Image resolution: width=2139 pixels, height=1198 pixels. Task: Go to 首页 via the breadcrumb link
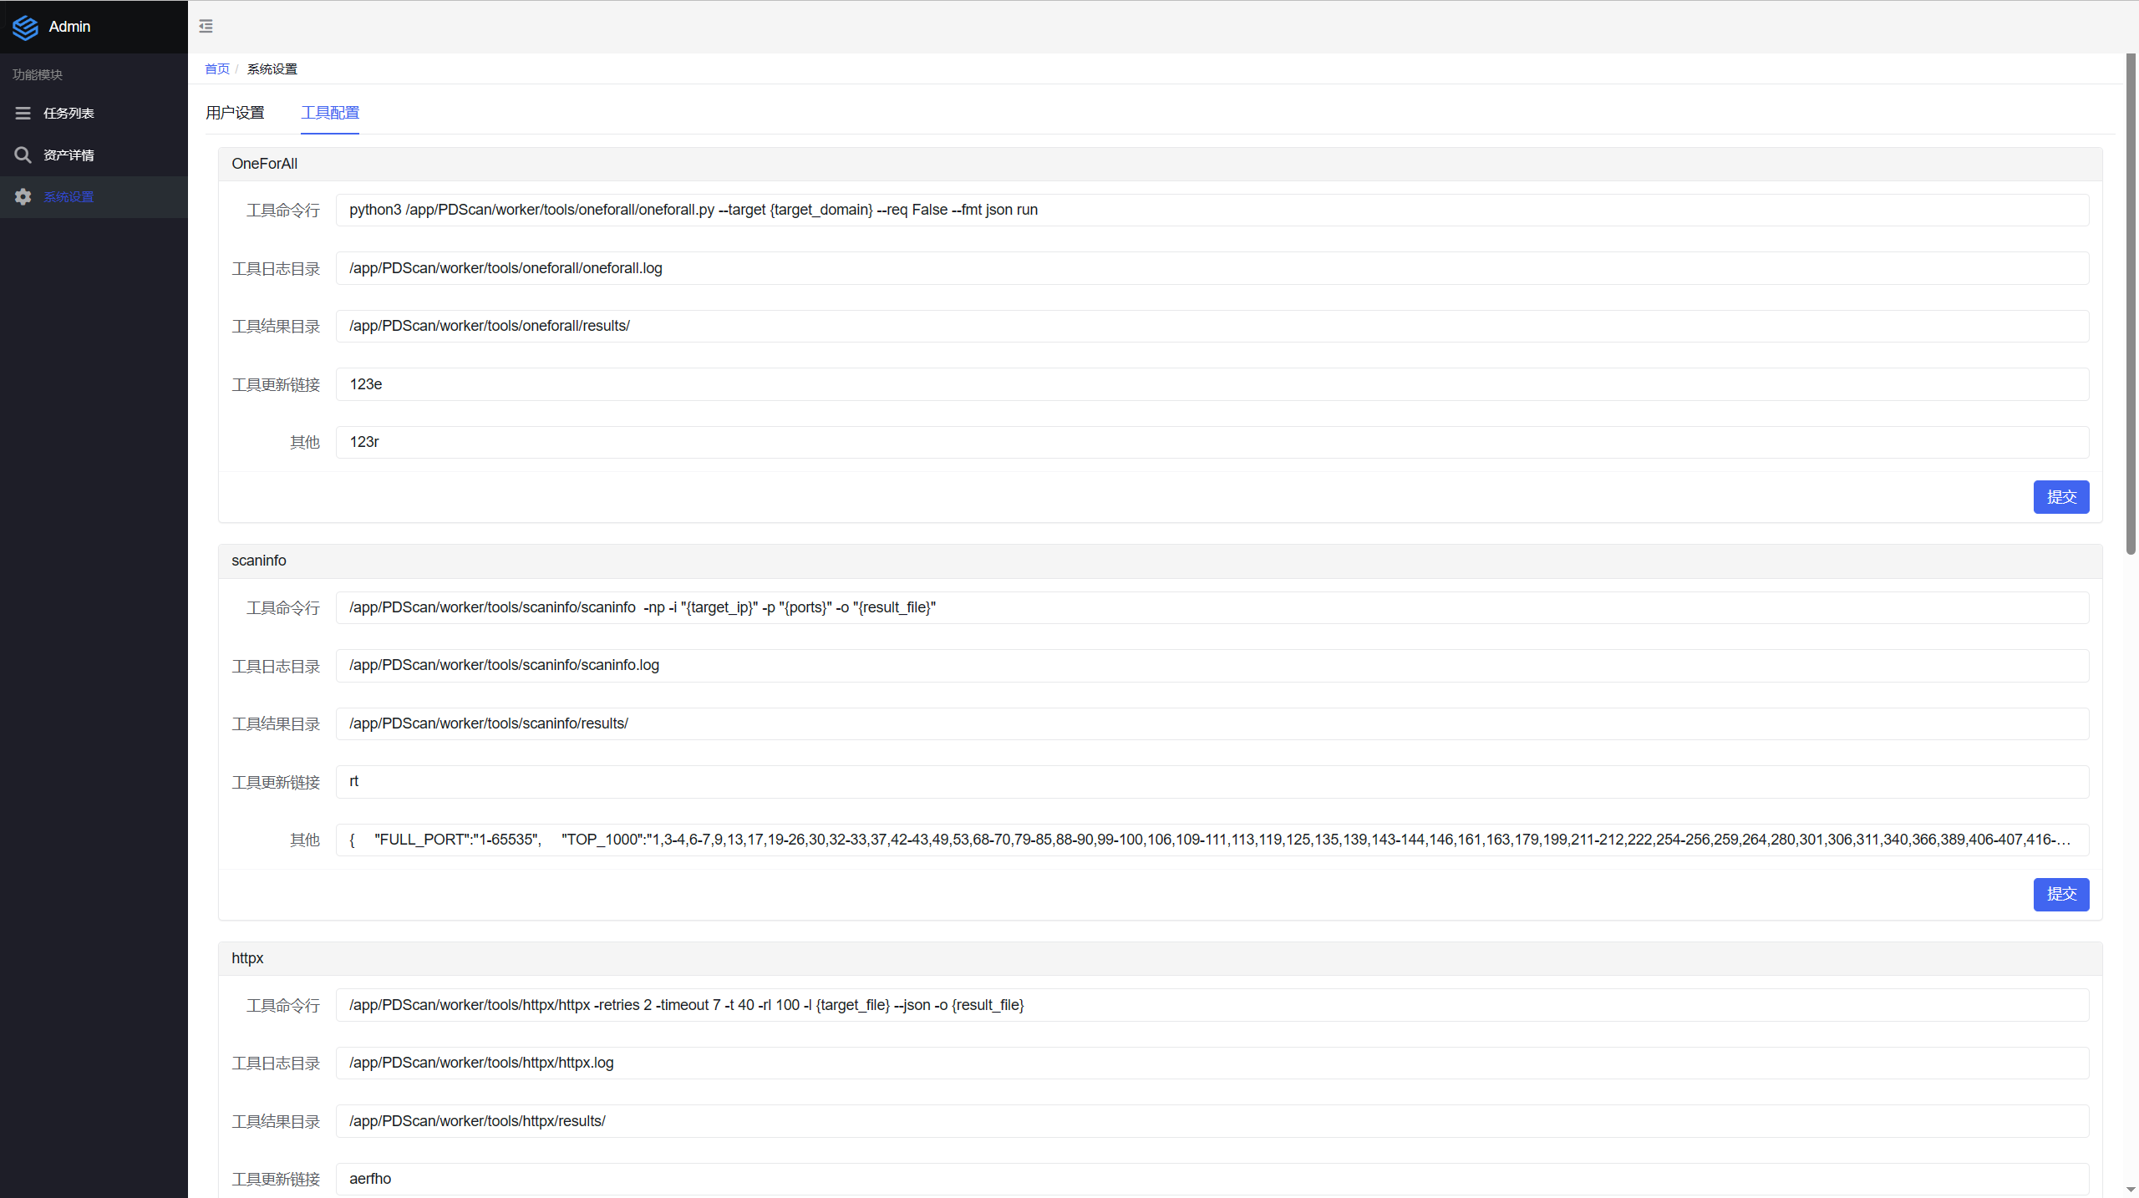pyautogui.click(x=217, y=69)
